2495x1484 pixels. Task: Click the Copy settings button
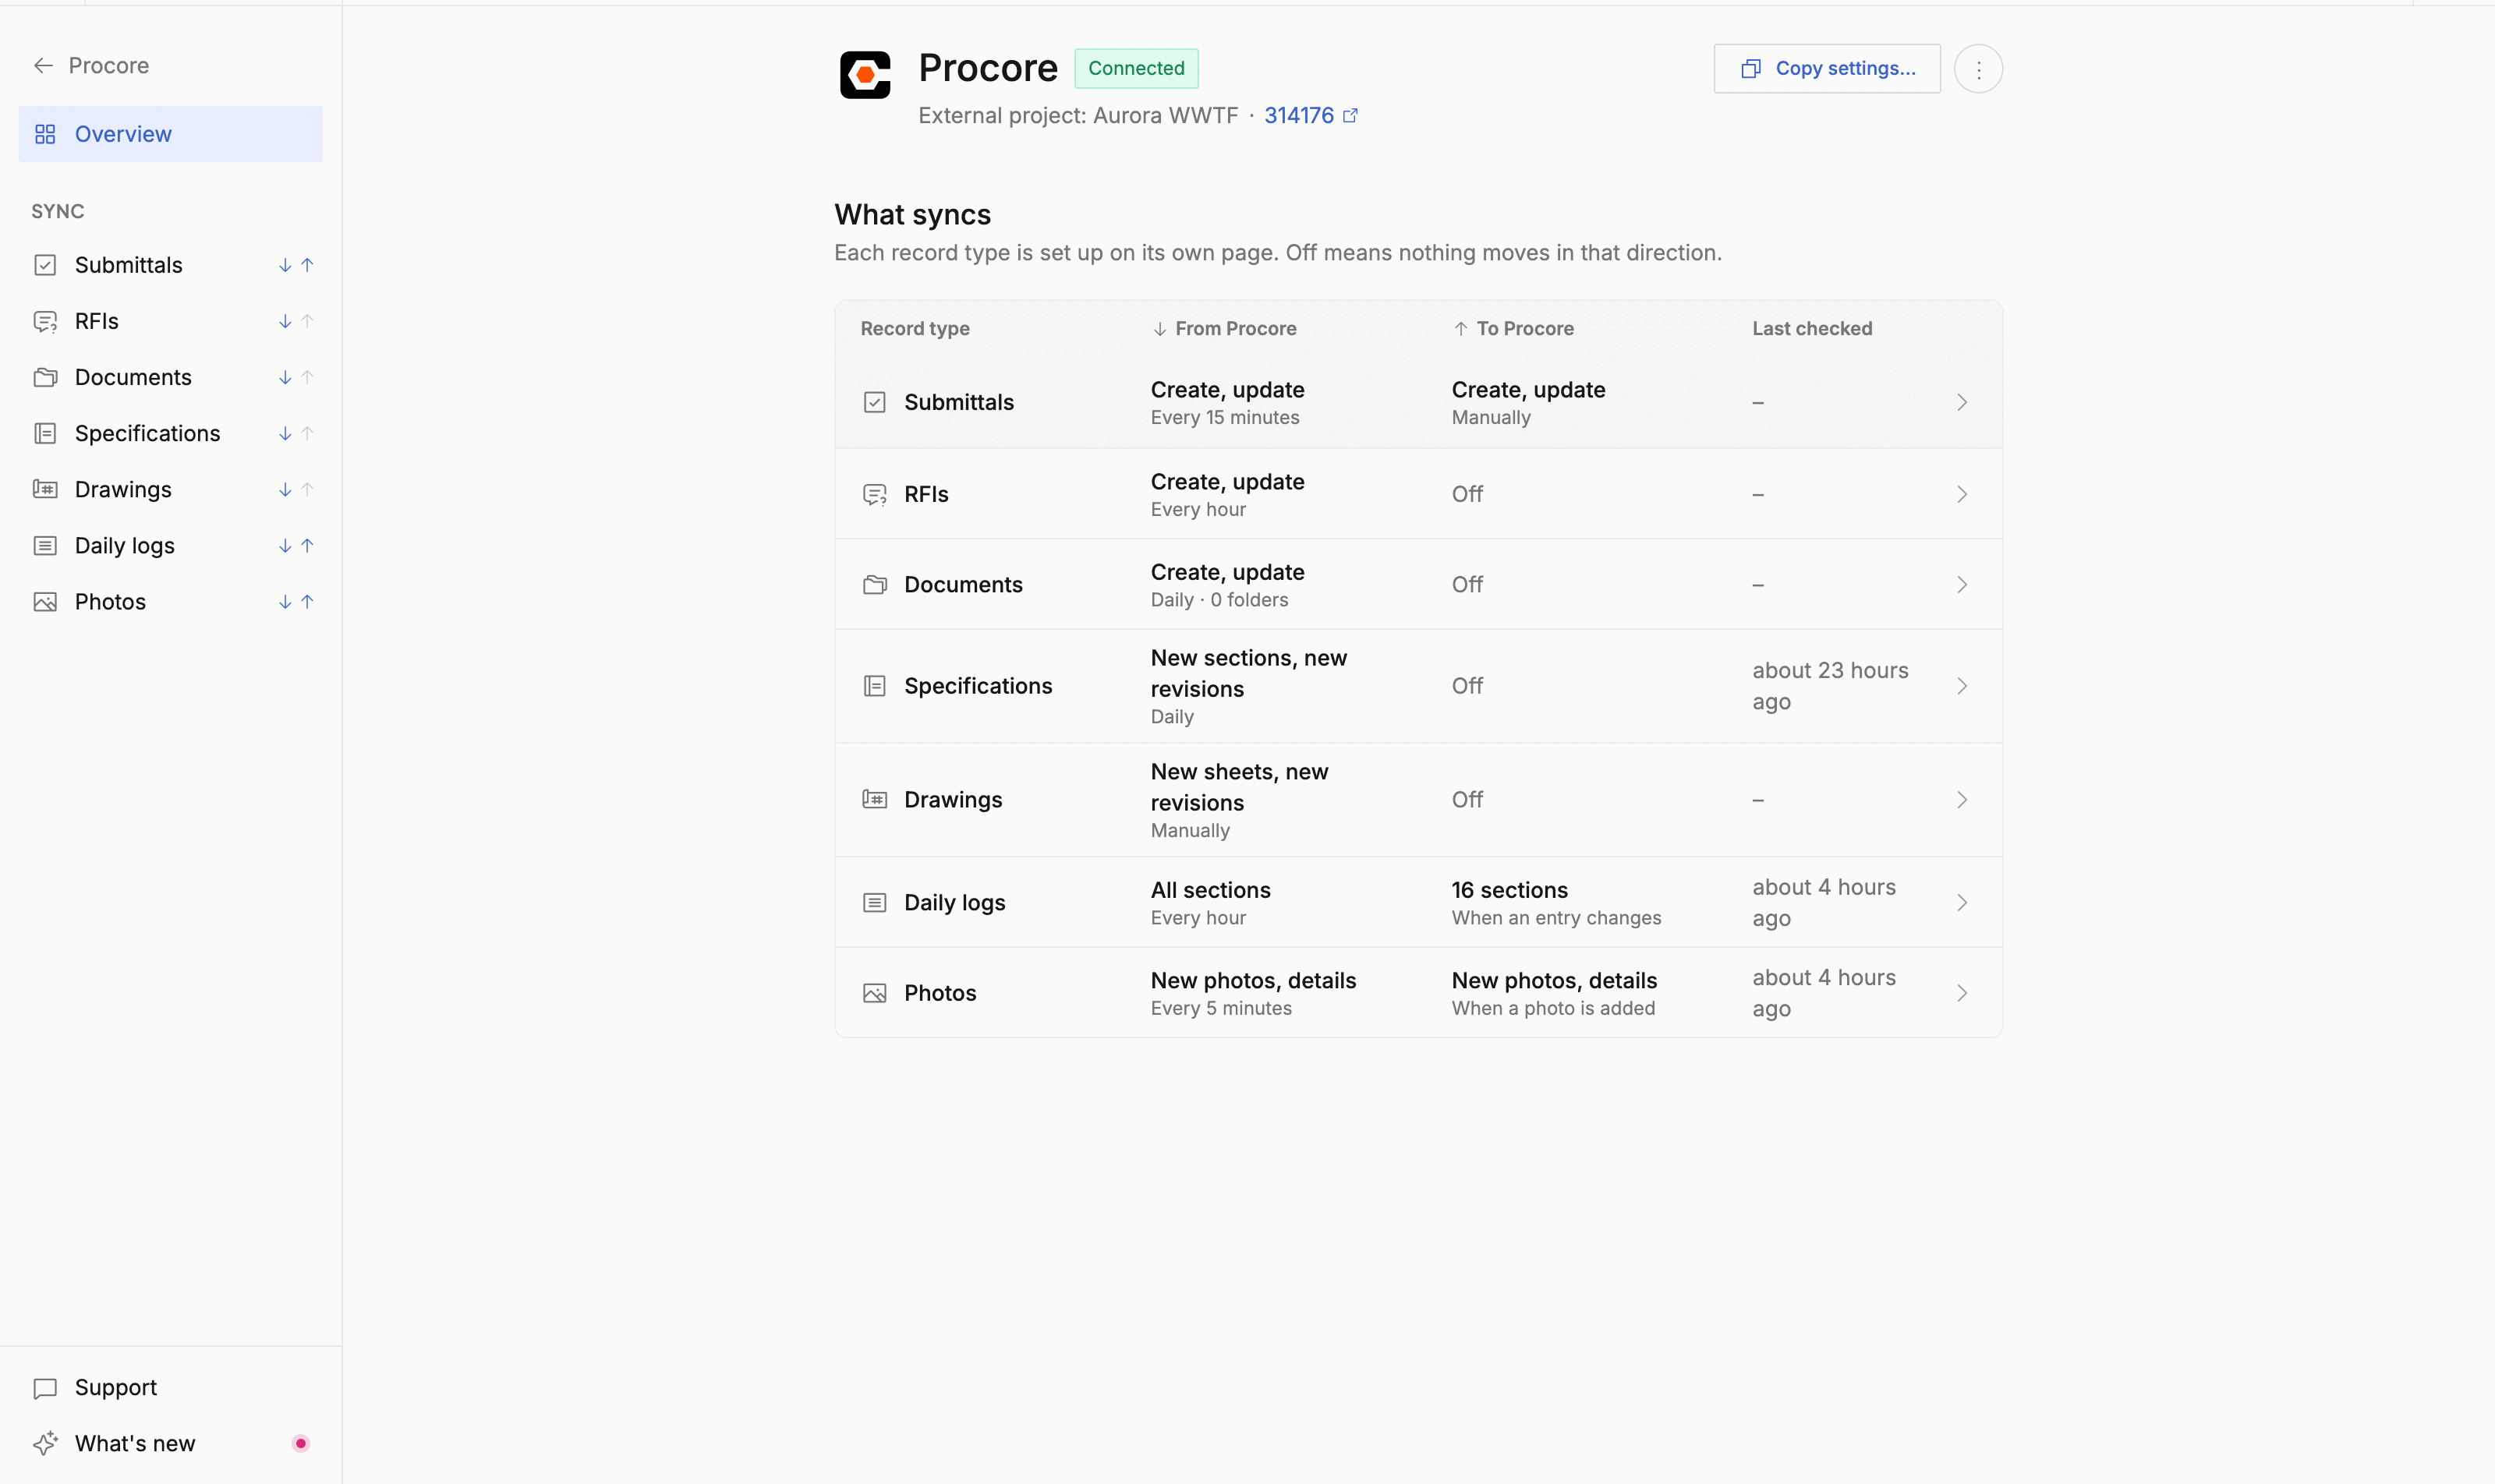pos(1827,69)
